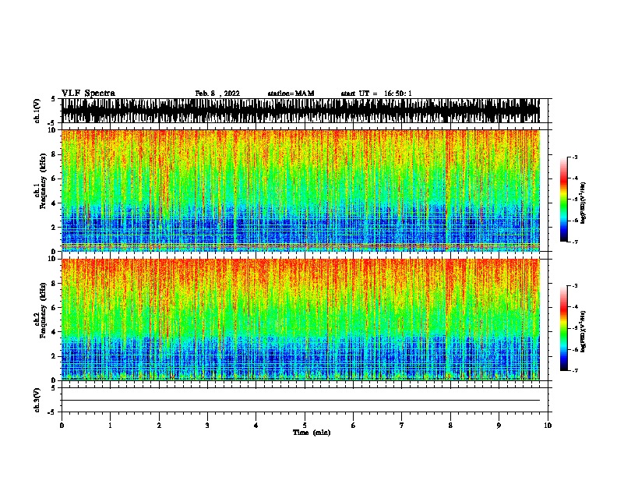
Task: Click the "7" tick on time axis
Action: coord(402,426)
